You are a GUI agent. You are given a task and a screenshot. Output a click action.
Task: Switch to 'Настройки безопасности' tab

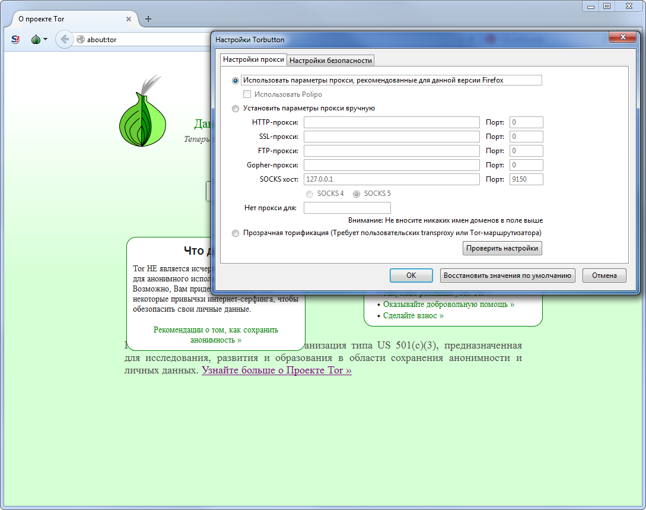(330, 60)
